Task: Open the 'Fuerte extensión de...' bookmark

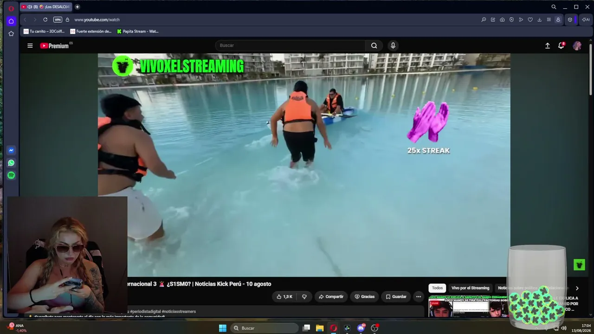Action: click(x=91, y=32)
